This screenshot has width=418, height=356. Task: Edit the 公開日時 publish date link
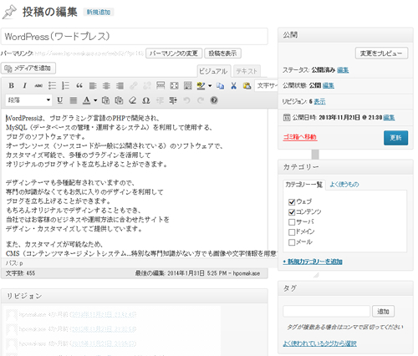pyautogui.click(x=389, y=118)
